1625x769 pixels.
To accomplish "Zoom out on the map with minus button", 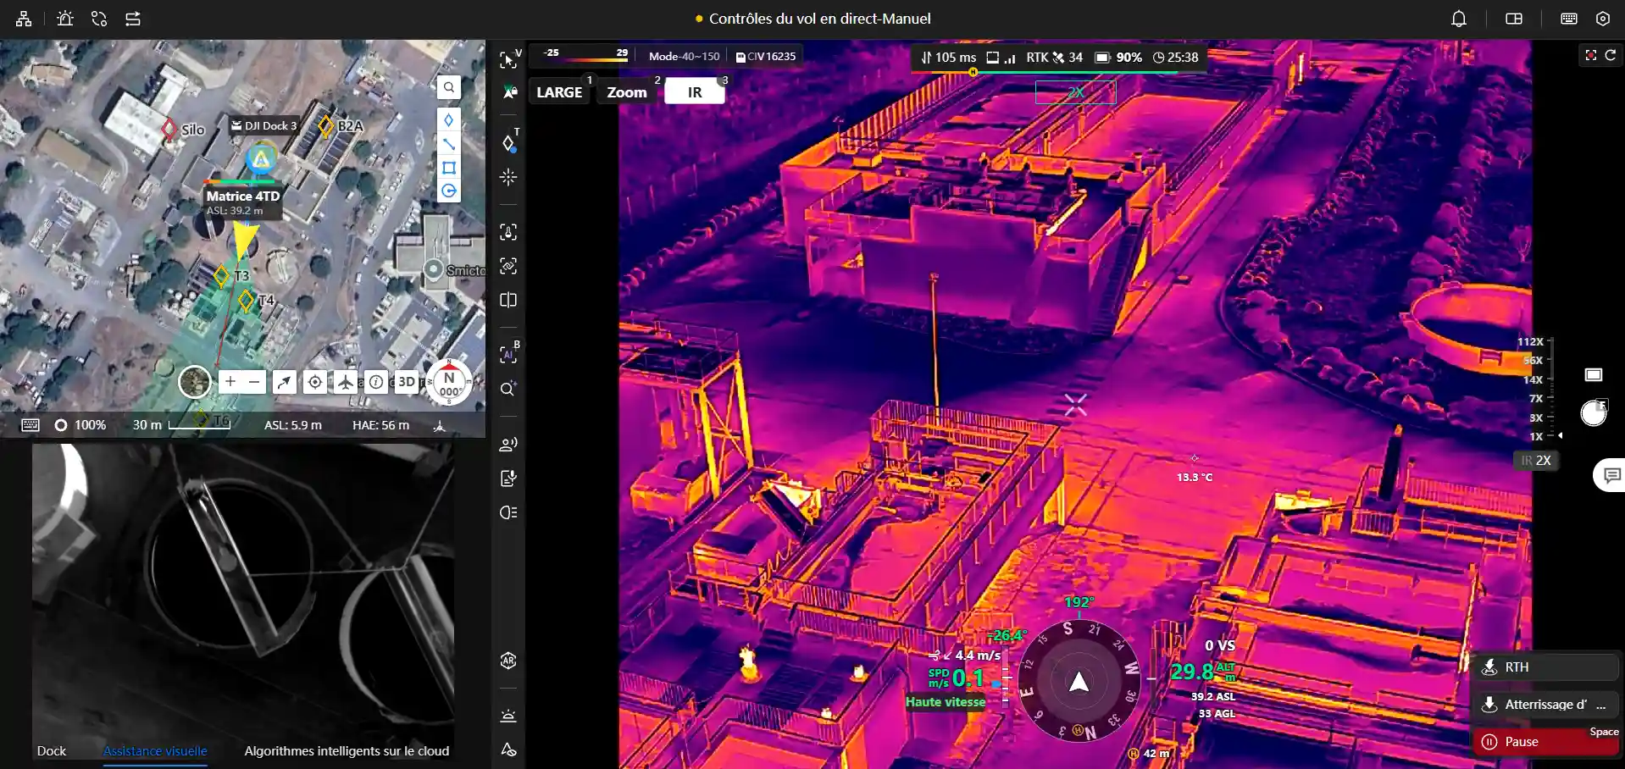I will tap(254, 382).
